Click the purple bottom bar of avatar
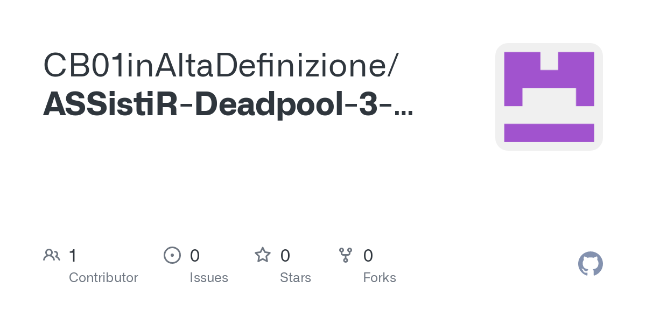The width and height of the screenshot is (646, 323). click(x=549, y=133)
